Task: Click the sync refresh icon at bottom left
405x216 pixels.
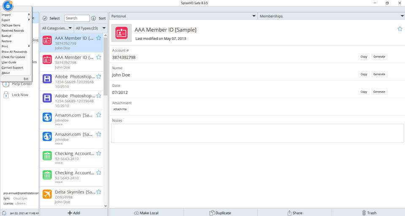Action: [4, 213]
